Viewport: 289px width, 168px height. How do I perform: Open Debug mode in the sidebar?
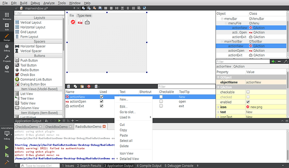click(x=7, y=48)
